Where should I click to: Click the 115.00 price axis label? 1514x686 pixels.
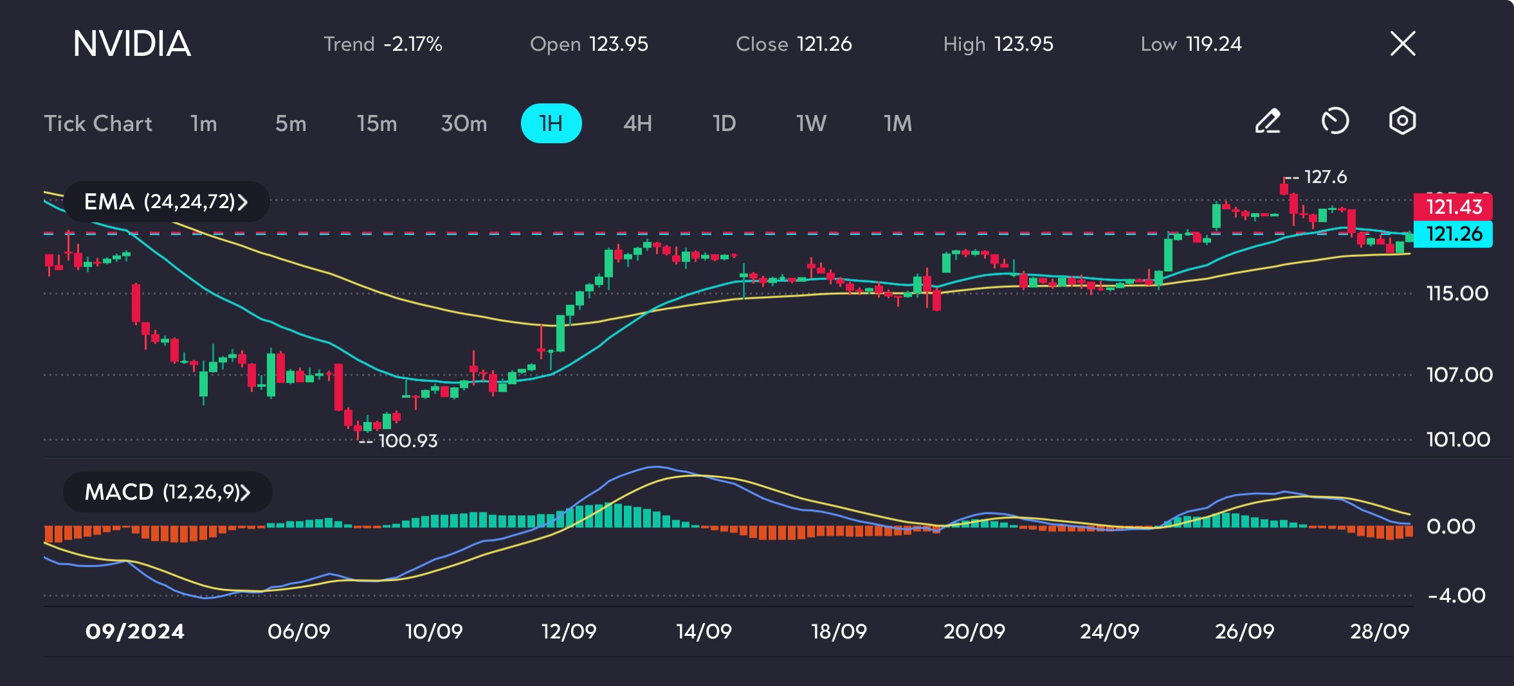1457,294
